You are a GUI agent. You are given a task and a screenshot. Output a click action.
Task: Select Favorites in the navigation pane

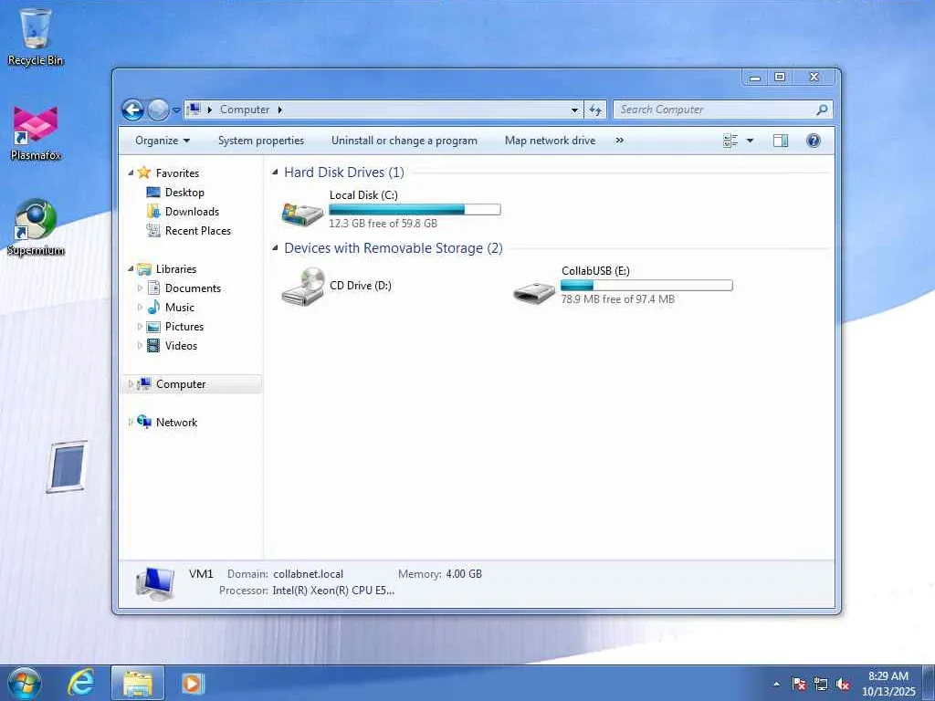(177, 173)
